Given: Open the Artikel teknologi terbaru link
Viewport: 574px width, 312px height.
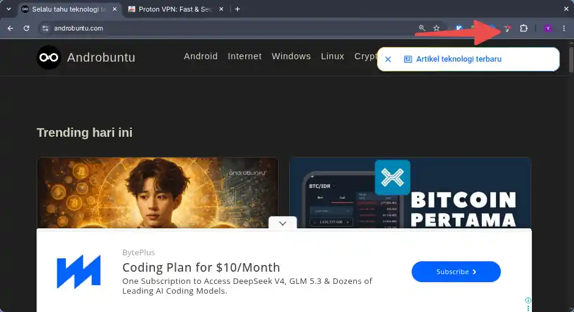Looking at the screenshot, I should coord(459,59).
